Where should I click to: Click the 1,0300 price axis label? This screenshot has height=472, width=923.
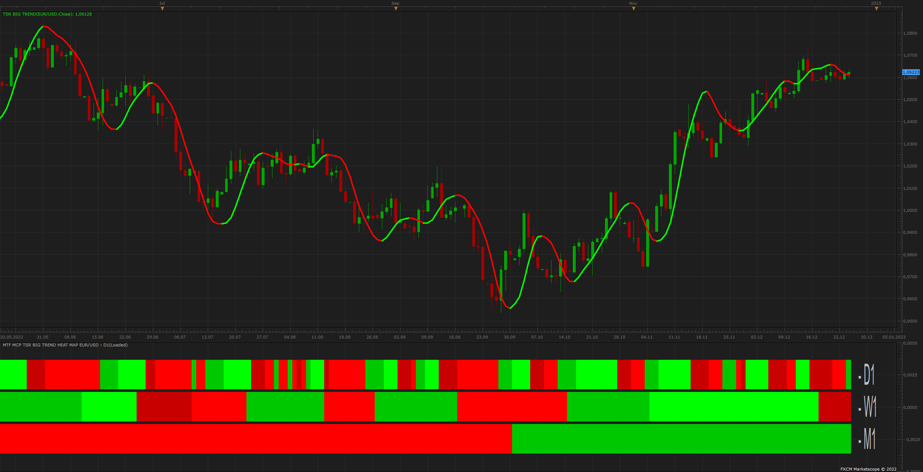tap(910, 144)
